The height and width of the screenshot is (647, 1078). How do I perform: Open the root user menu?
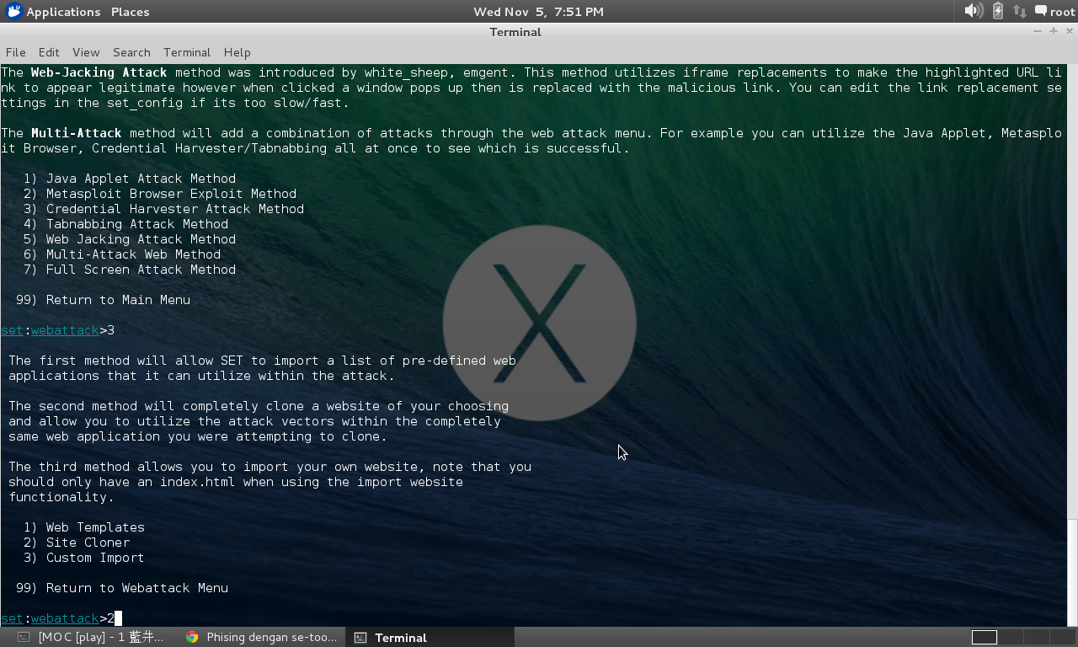pos(1063,11)
